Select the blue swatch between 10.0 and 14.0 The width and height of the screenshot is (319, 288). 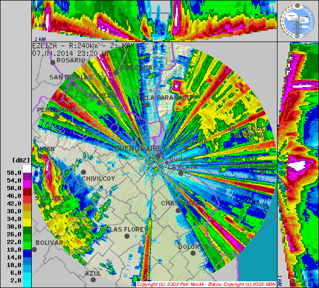pyautogui.click(x=27, y=261)
